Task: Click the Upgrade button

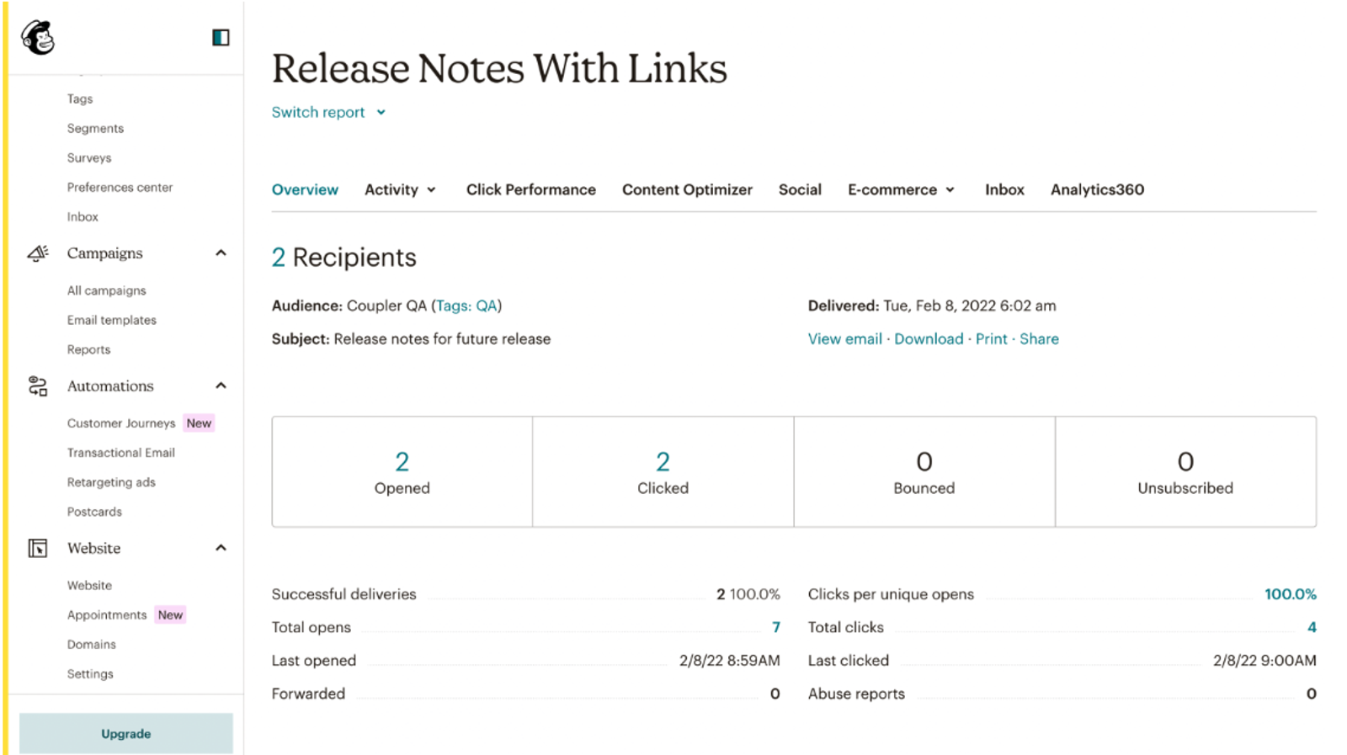Action: [x=126, y=734]
